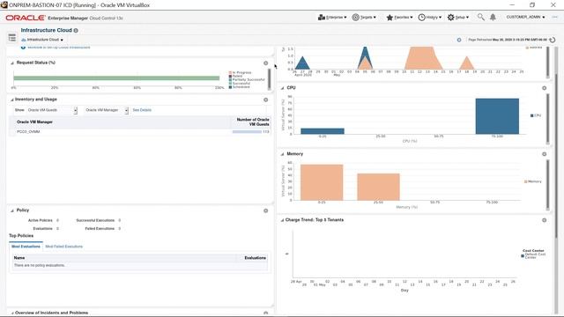
Task: Click the refresh page circular arrow icon
Action: [x=553, y=40]
